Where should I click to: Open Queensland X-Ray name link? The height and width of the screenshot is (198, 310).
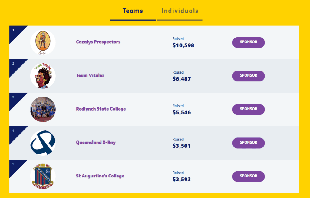96,142
